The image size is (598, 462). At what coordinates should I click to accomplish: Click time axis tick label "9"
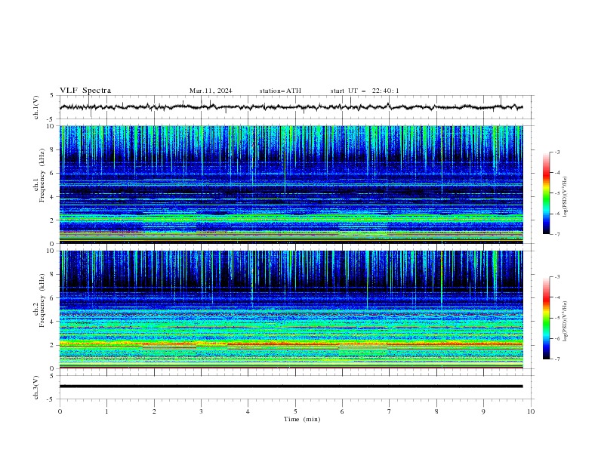pos(483,411)
